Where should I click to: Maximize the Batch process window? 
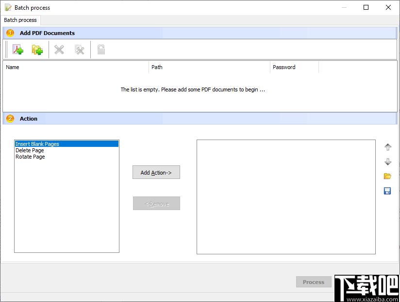366,7
